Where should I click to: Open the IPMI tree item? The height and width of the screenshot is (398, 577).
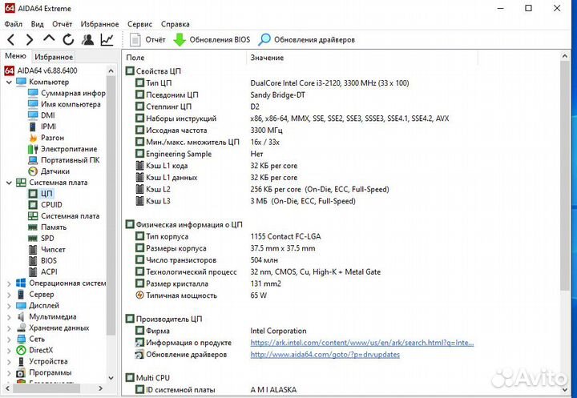(x=42, y=127)
